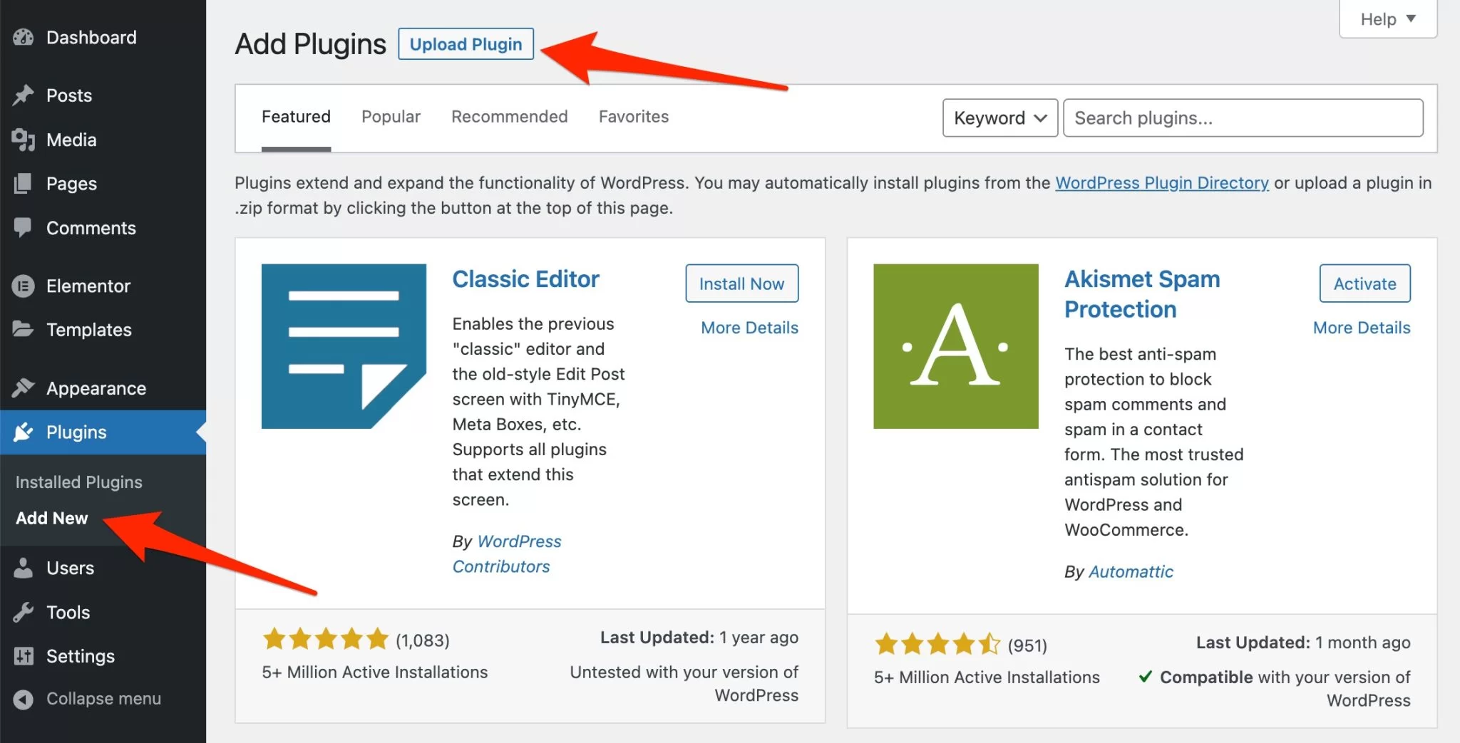Open Media in the sidebar

coord(71,140)
